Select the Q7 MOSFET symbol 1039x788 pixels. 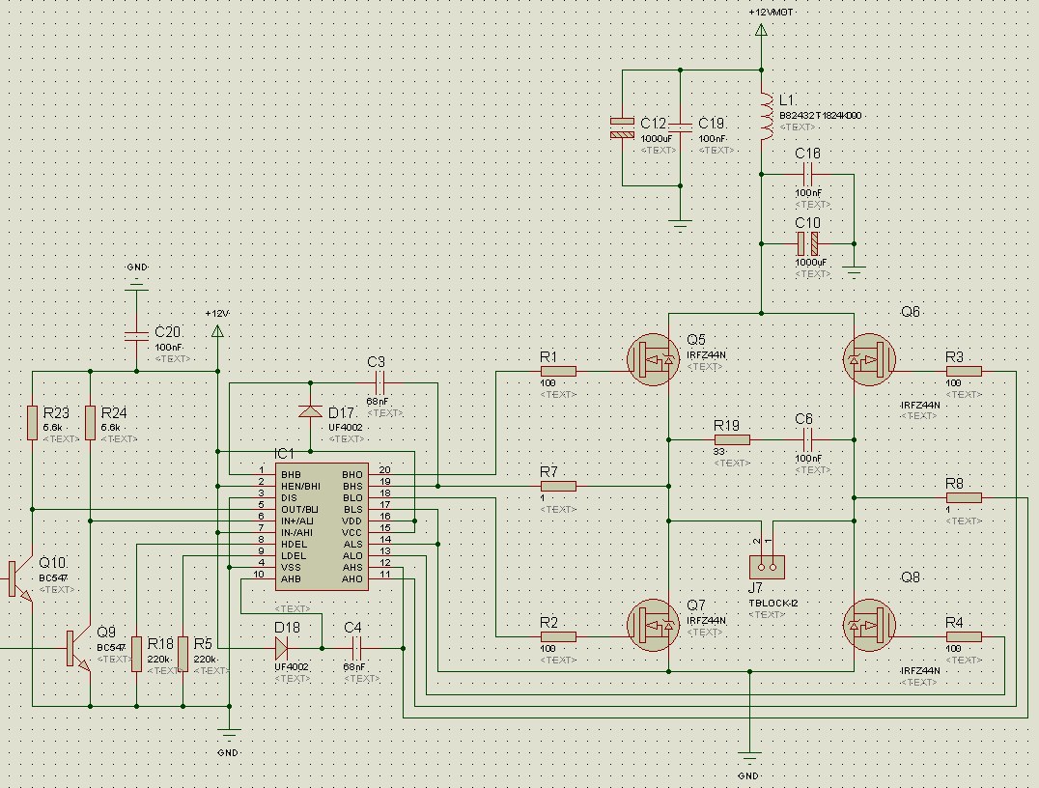[x=654, y=626]
